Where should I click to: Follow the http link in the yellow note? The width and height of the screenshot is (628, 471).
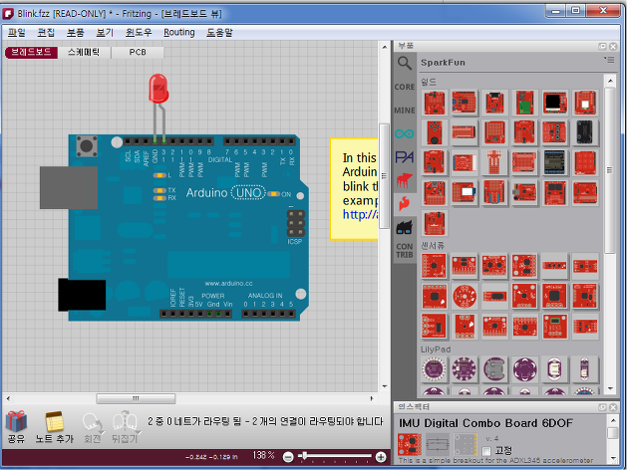(360, 215)
